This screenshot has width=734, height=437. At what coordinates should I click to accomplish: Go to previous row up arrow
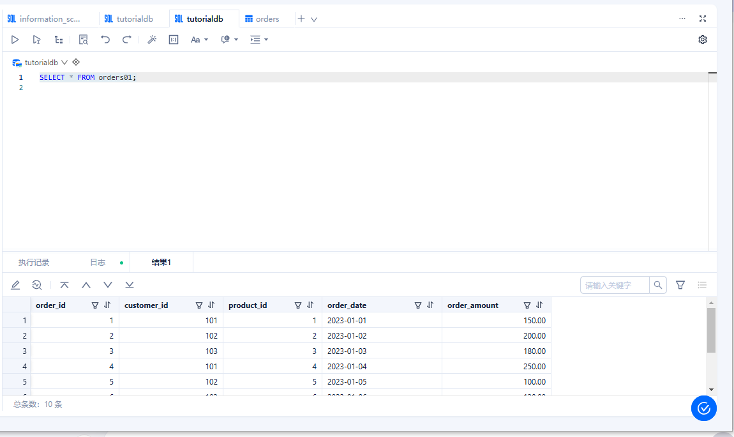86,285
